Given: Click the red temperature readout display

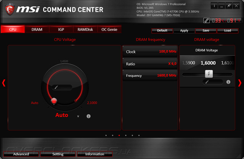Looking at the screenshot, I should tap(226, 20).
